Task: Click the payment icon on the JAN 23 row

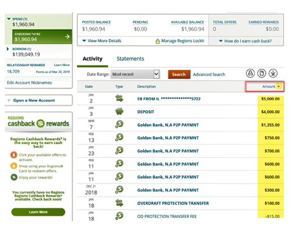Action: pyautogui.click(x=119, y=150)
